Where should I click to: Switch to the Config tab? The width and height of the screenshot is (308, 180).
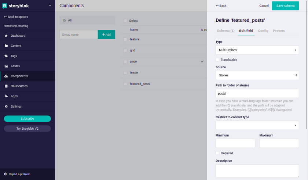pos(263,31)
